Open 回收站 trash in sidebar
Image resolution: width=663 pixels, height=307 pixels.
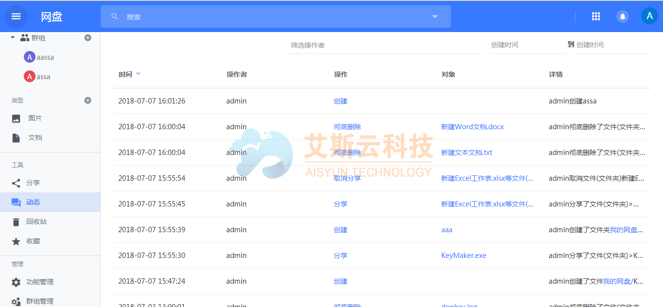36,222
